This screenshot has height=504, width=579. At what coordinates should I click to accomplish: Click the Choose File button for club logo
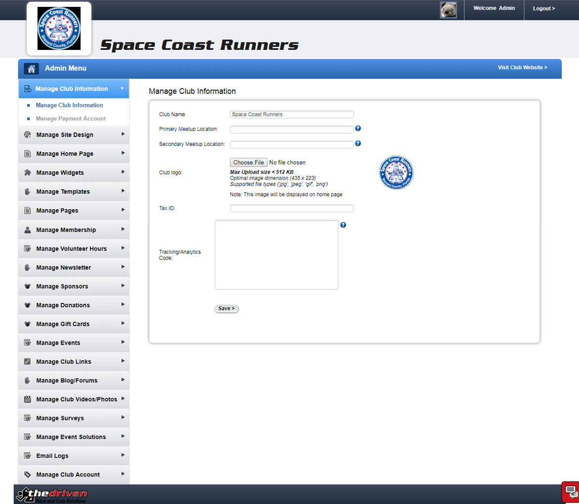(x=248, y=163)
